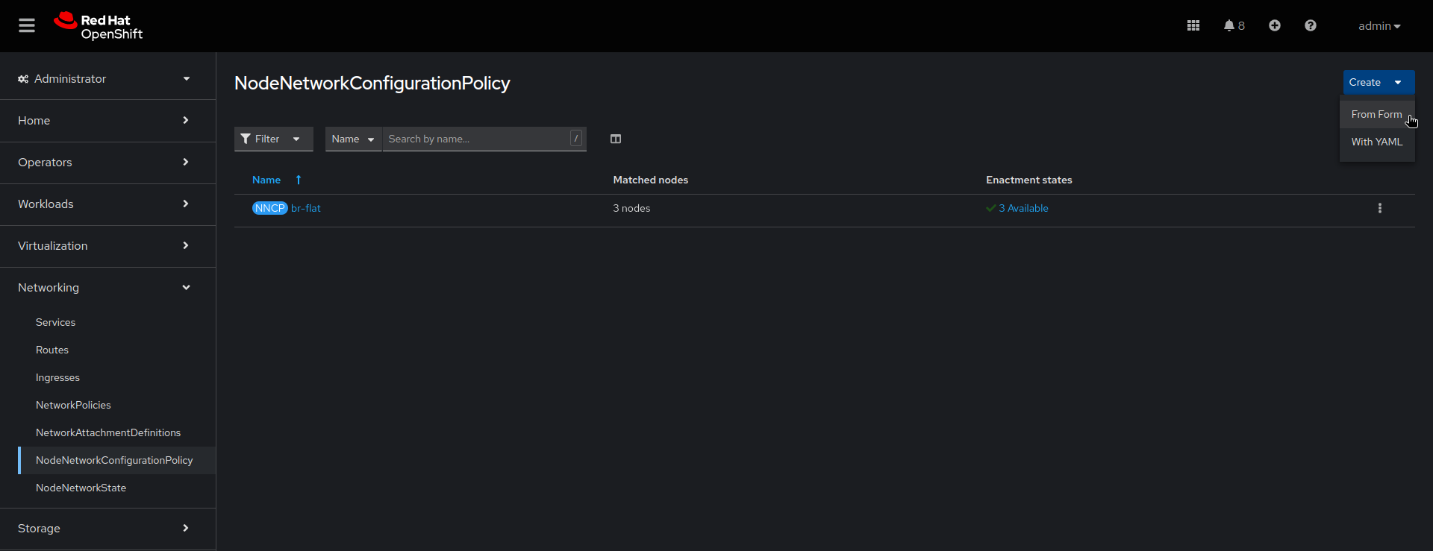Click the Administrator cogs icon
Viewport: 1433px width, 551px height.
[23, 79]
